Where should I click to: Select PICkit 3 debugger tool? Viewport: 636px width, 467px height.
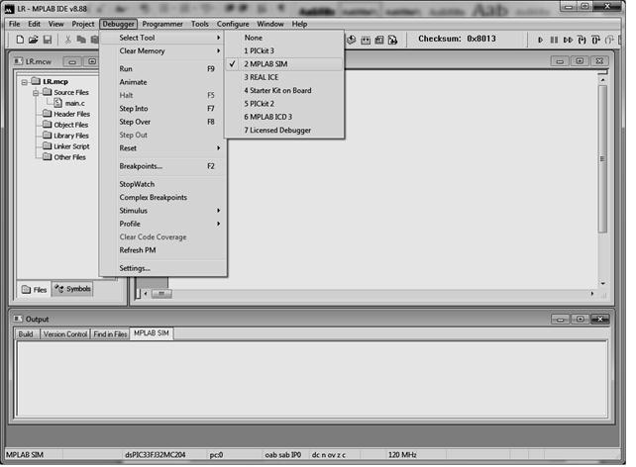284,50
